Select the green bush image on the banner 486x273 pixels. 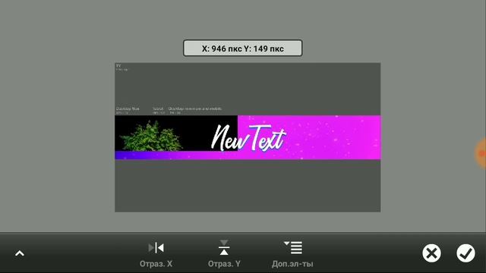click(x=151, y=136)
